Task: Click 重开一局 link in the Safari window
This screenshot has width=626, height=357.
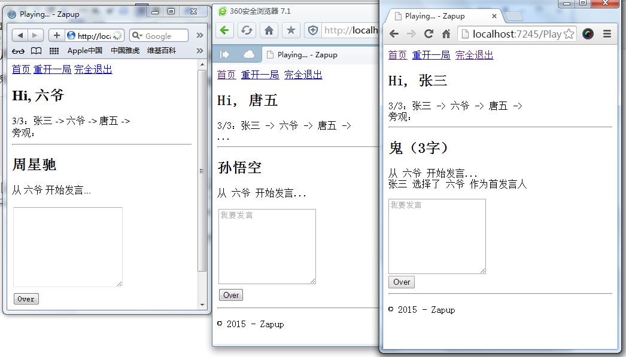Action: coord(52,69)
